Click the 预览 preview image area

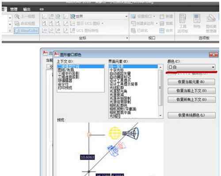(110, 149)
